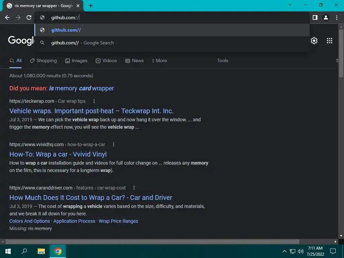
Task: Open Teckwrap 'Vehicle wraps. Important post-heat' result
Action: click(91, 111)
